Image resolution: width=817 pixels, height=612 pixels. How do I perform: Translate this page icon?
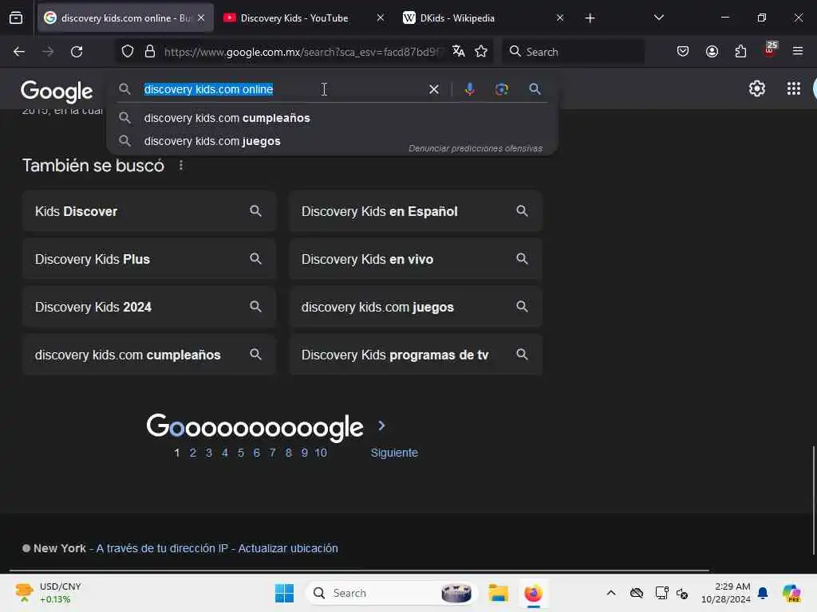pyautogui.click(x=459, y=51)
